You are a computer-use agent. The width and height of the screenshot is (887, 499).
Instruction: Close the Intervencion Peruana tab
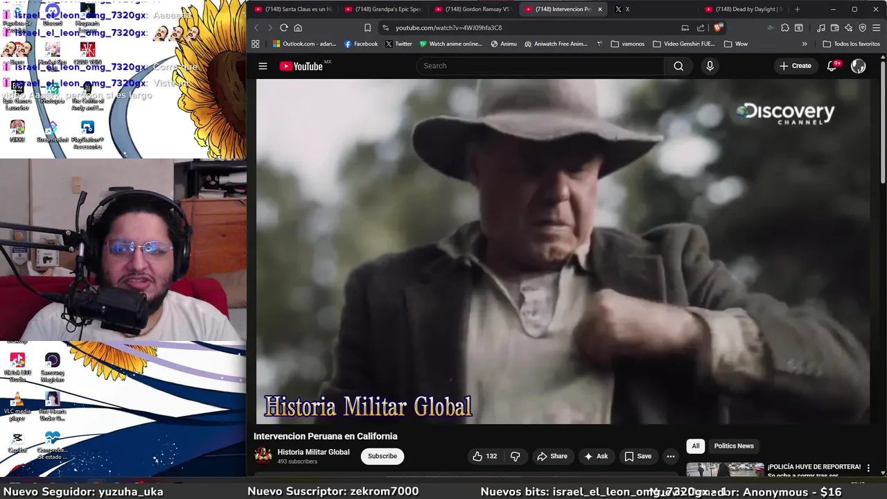[600, 9]
